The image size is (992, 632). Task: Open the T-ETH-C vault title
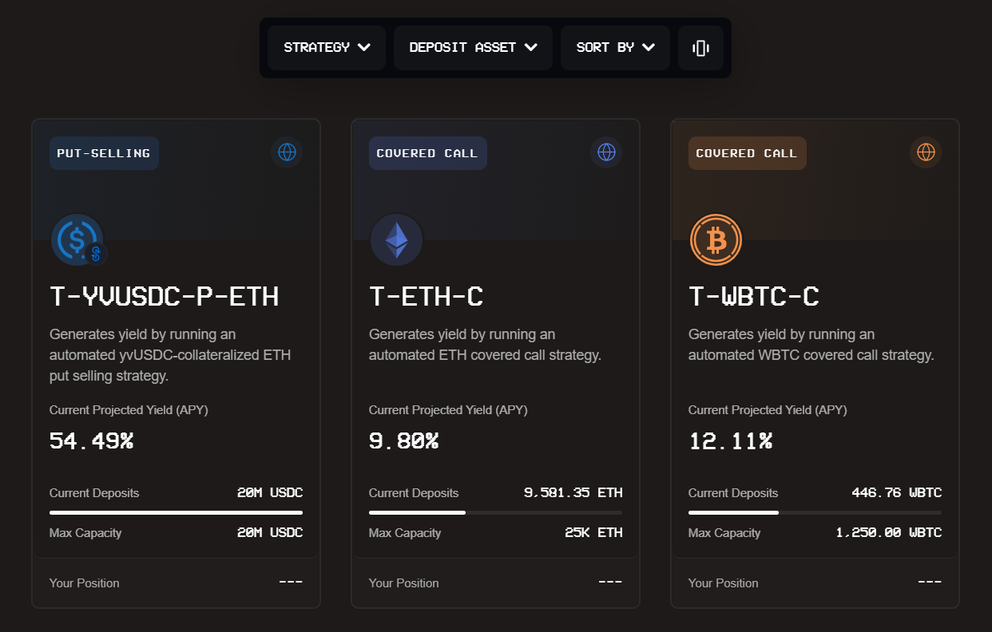tap(427, 297)
